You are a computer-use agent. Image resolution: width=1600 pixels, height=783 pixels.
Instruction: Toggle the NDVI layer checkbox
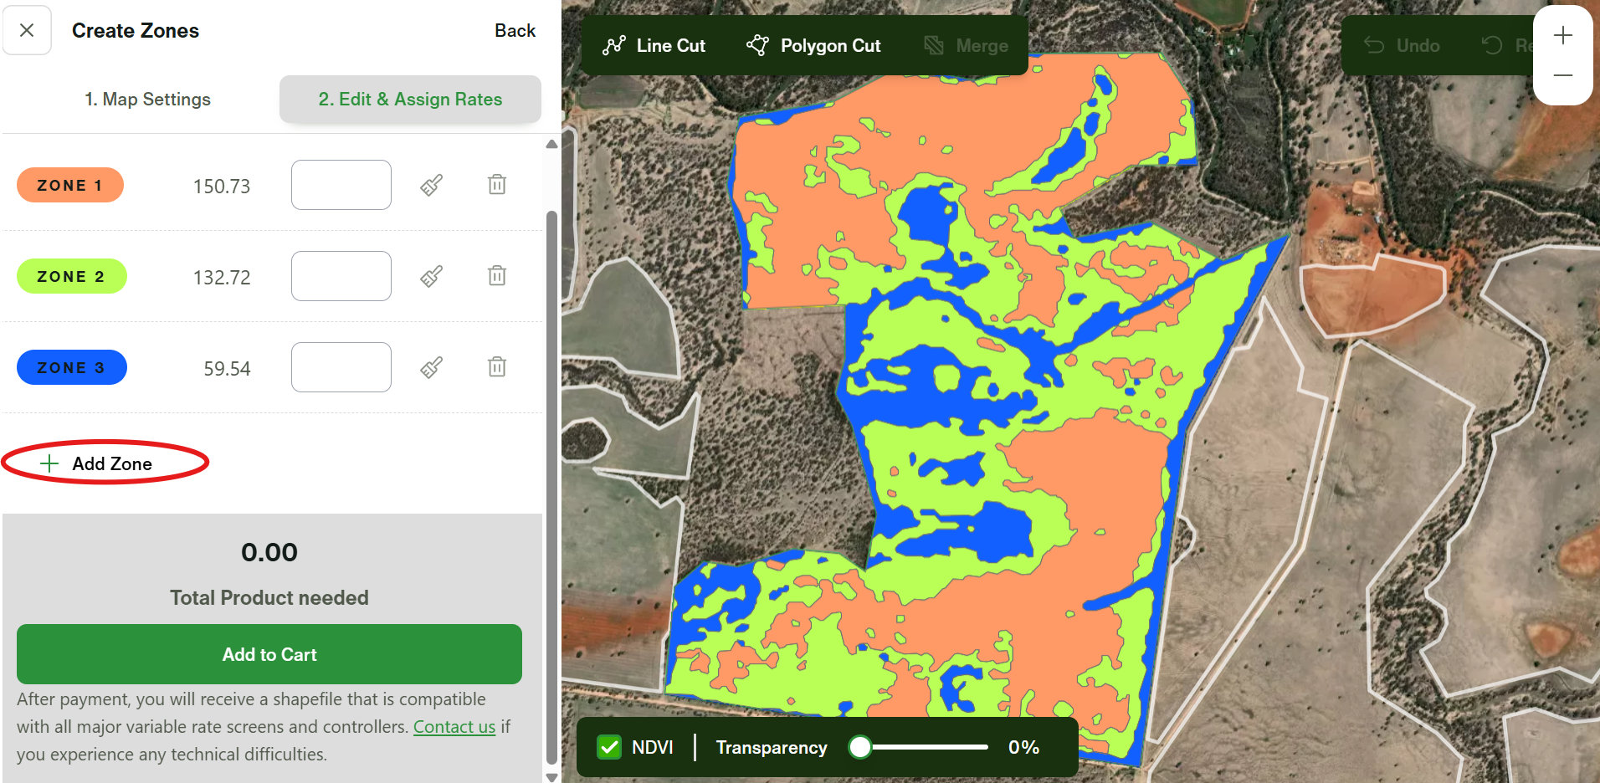point(609,747)
